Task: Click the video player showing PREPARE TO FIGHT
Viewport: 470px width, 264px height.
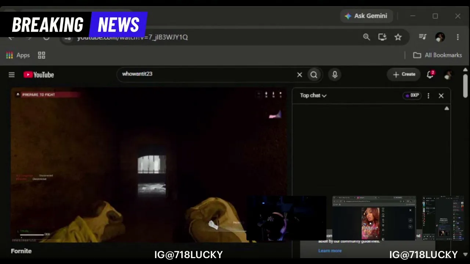Action: point(149,165)
